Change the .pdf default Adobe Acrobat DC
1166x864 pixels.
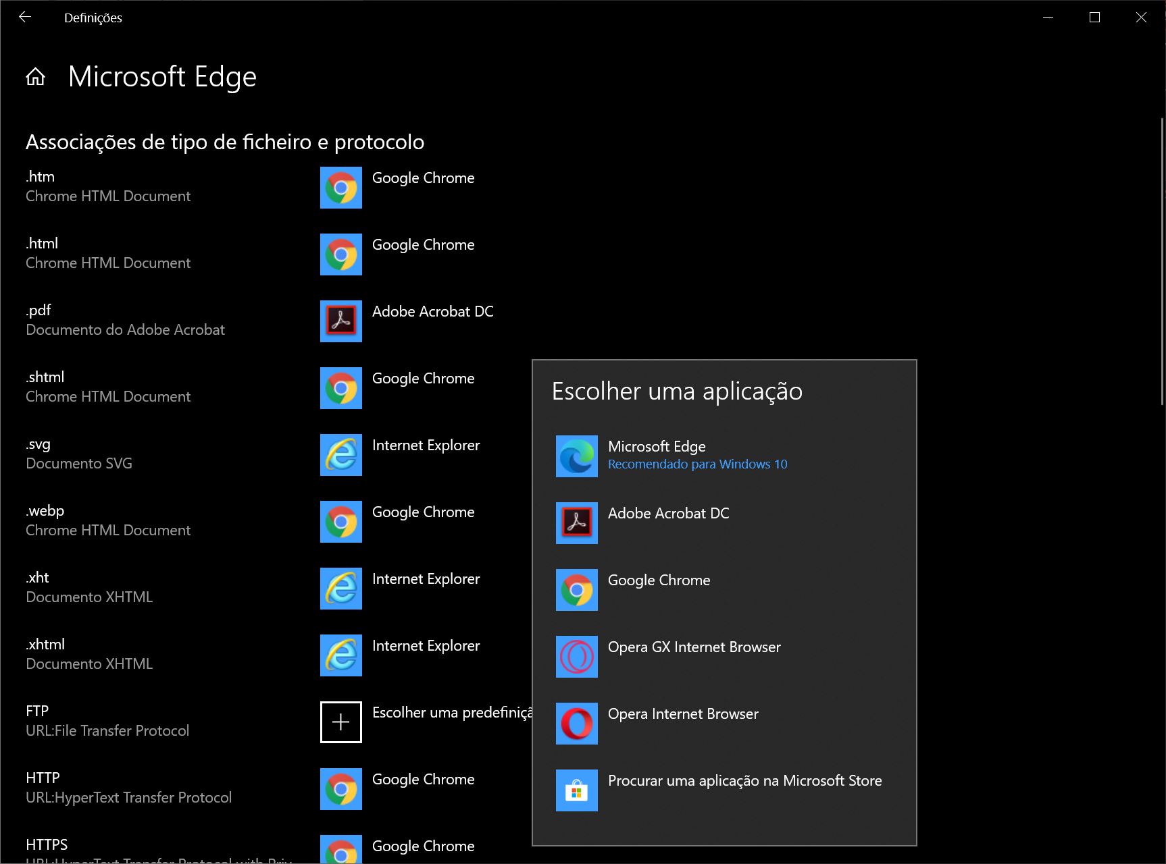click(433, 311)
